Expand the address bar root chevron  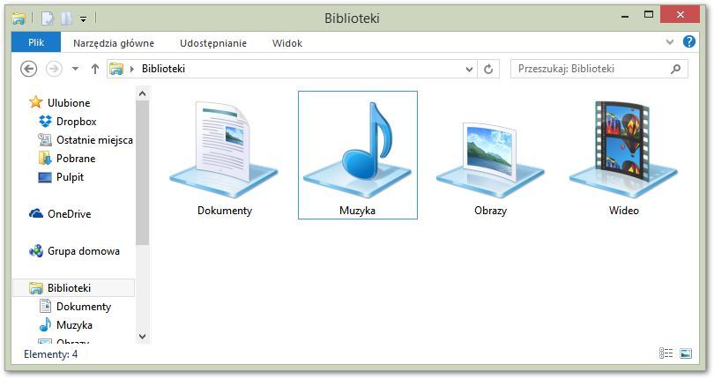132,69
